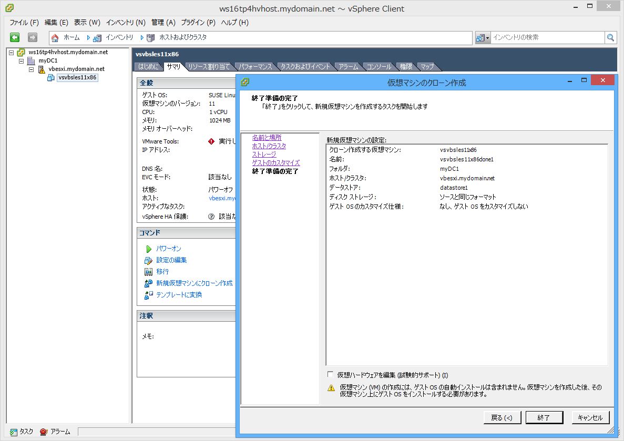The image size is (624, 441).
Task: Open the 管理 (A) menu
Action: point(163,22)
